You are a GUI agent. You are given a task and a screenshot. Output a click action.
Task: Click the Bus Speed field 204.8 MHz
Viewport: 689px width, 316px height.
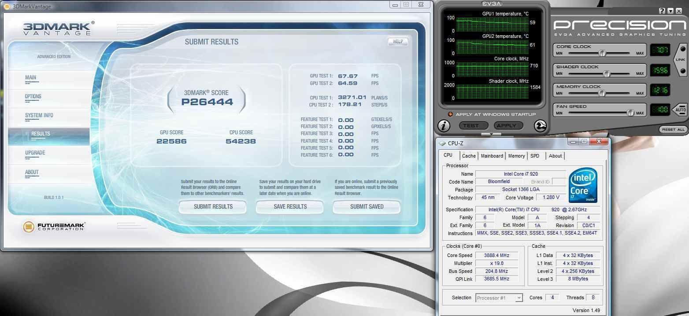496,271
